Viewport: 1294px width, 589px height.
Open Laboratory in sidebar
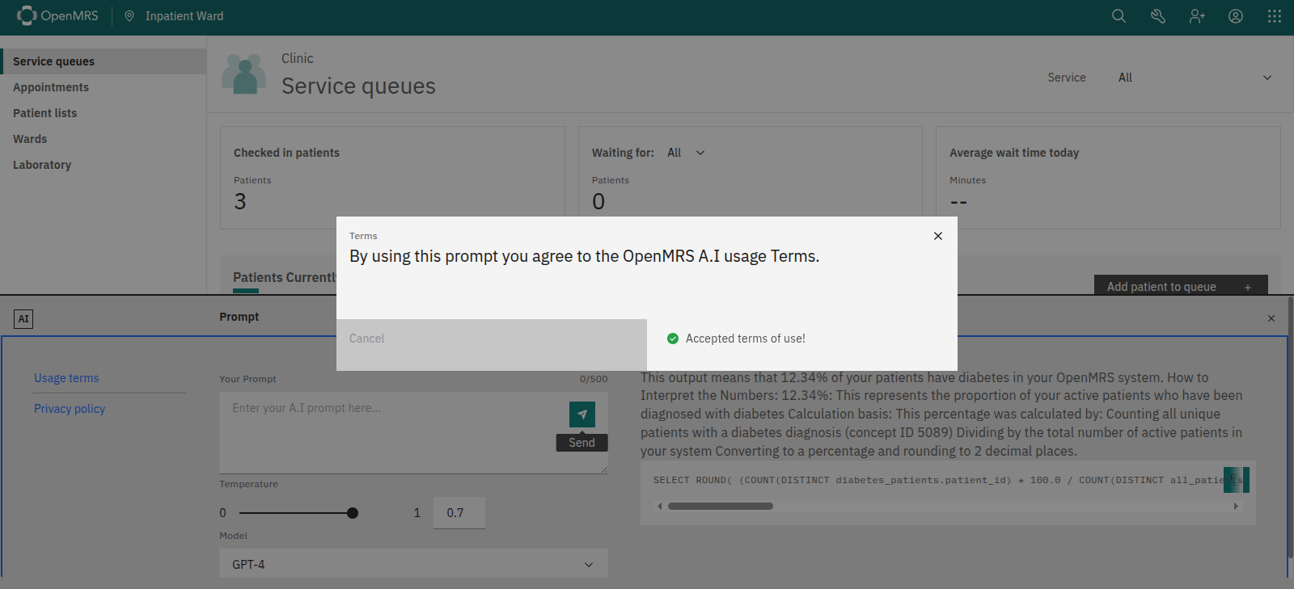(x=104, y=165)
